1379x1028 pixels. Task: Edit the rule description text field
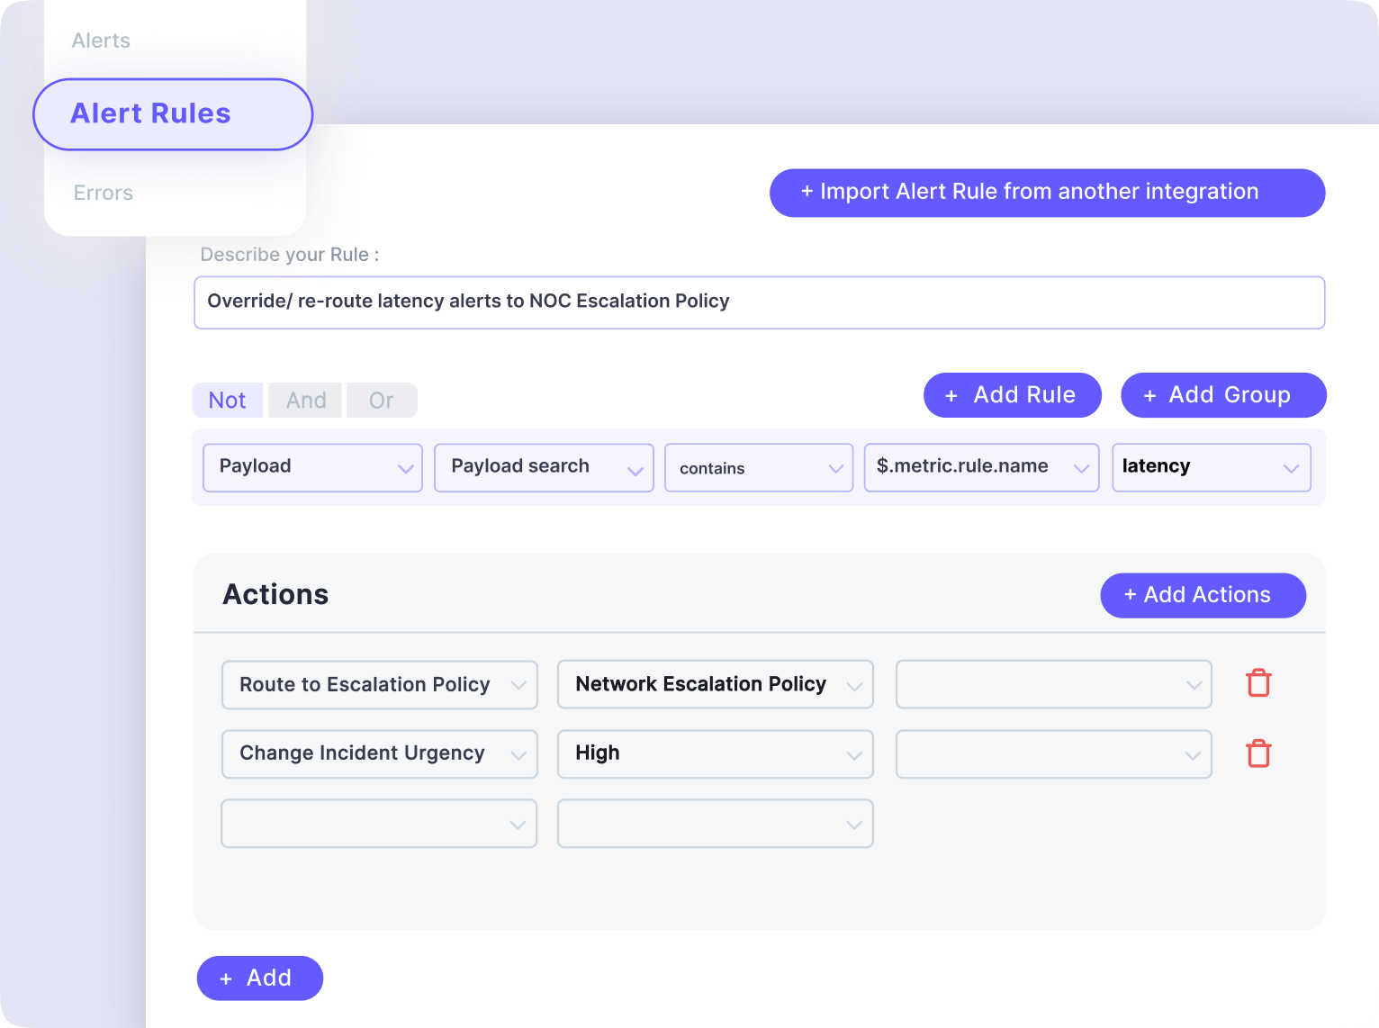[x=759, y=302]
